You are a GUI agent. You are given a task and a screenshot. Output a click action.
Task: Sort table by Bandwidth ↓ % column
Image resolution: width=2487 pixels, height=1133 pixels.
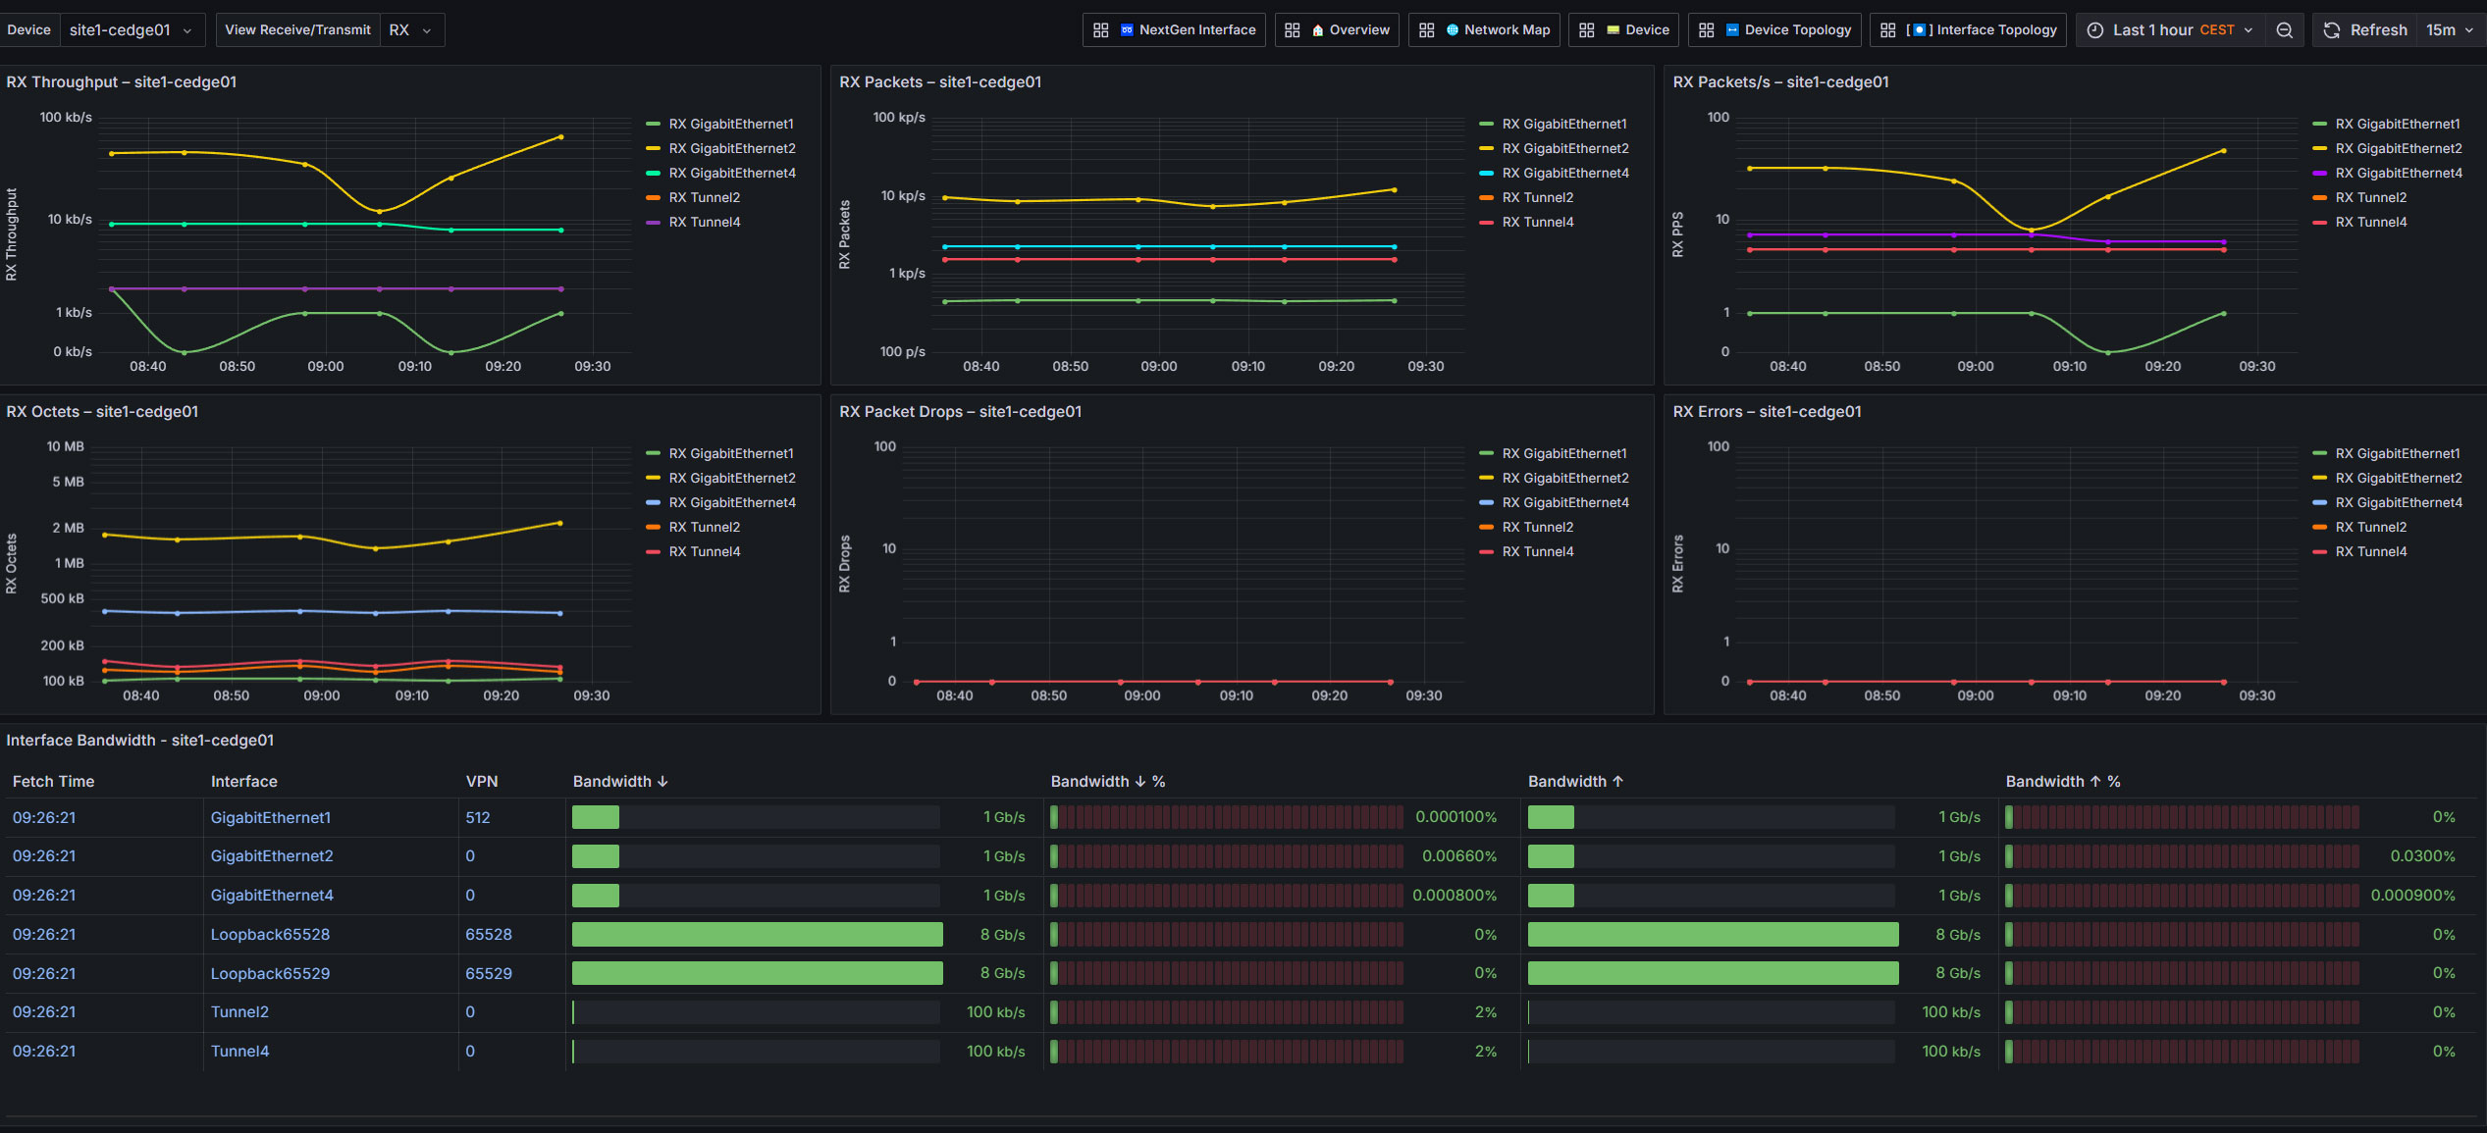pyautogui.click(x=1108, y=782)
